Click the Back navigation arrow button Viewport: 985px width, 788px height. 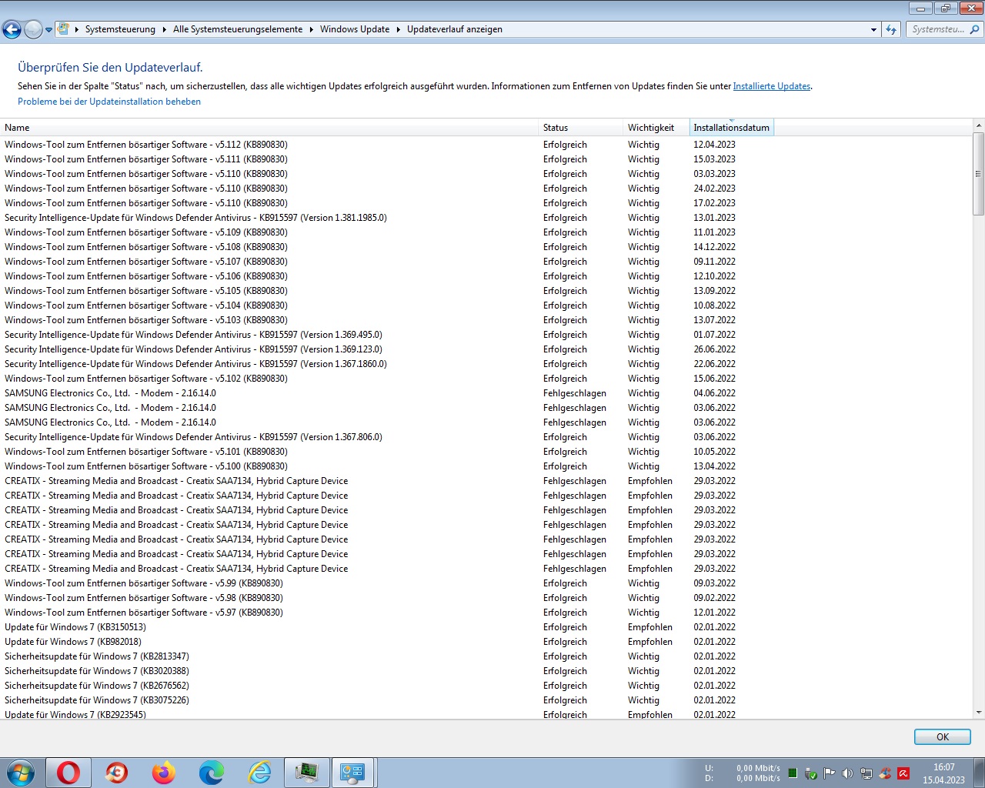(12, 29)
